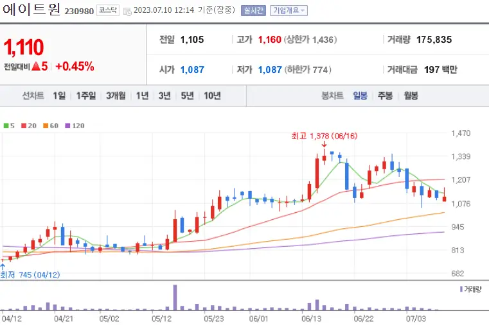This screenshot has width=489, height=325.
Task: Click the 07/03 date axis label
Action: (x=416, y=319)
